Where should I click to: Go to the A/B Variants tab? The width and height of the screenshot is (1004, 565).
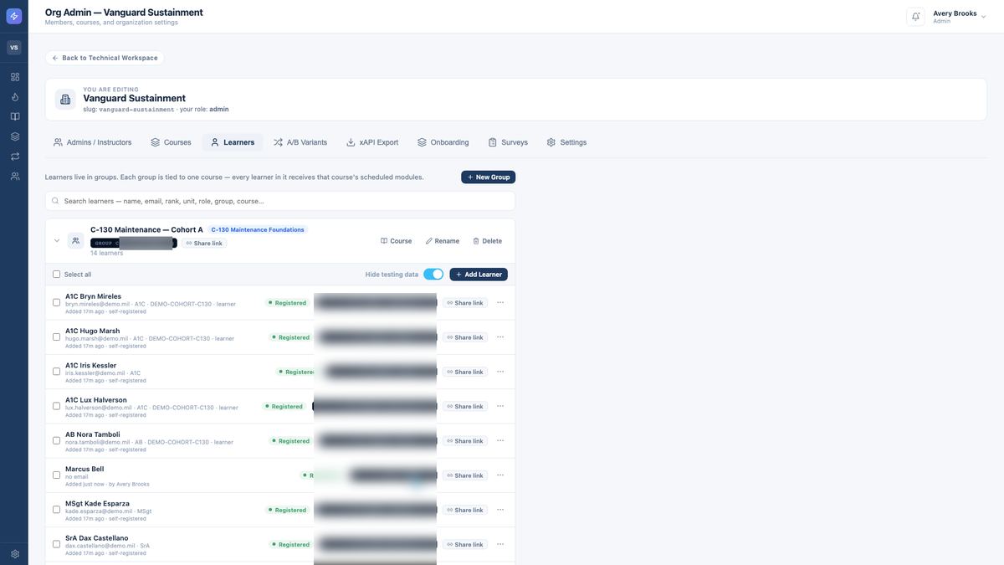pos(300,142)
